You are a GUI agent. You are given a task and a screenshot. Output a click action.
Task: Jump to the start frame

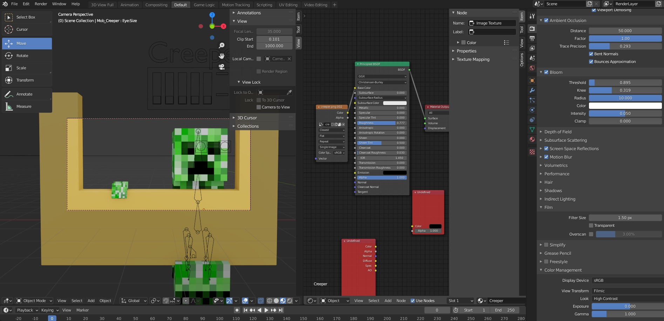tap(245, 310)
